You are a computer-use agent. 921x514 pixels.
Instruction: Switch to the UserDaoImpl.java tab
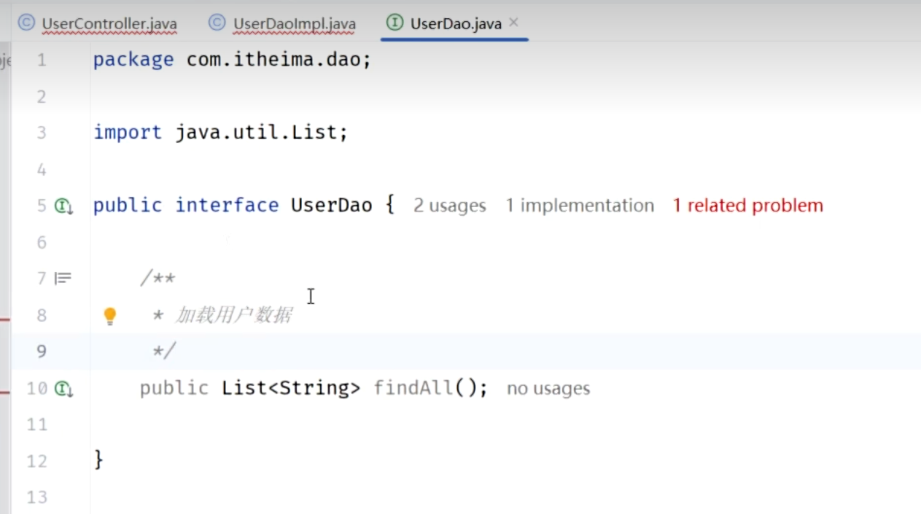pos(294,24)
